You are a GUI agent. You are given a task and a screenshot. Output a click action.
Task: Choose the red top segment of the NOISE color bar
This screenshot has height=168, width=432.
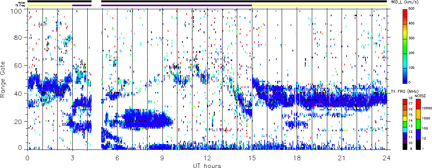click(417, 104)
